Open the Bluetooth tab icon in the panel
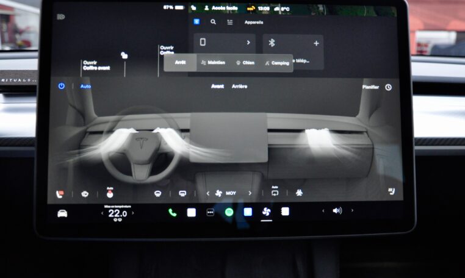The width and height of the screenshot is (465, 278). pyautogui.click(x=196, y=21)
